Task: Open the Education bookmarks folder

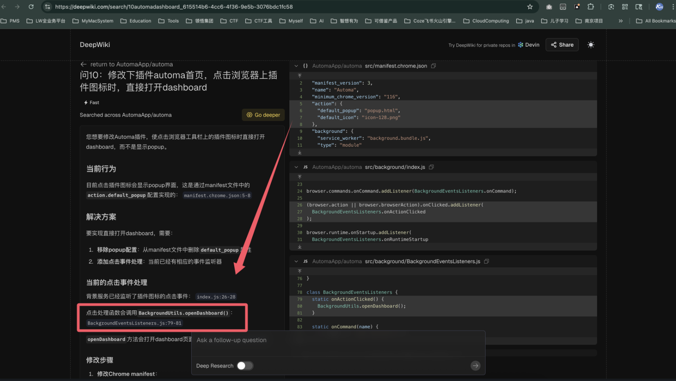Action: [x=136, y=21]
